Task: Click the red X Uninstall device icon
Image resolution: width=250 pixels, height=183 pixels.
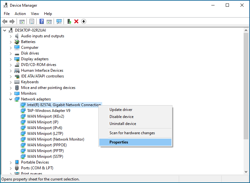Action: click(x=76, y=21)
